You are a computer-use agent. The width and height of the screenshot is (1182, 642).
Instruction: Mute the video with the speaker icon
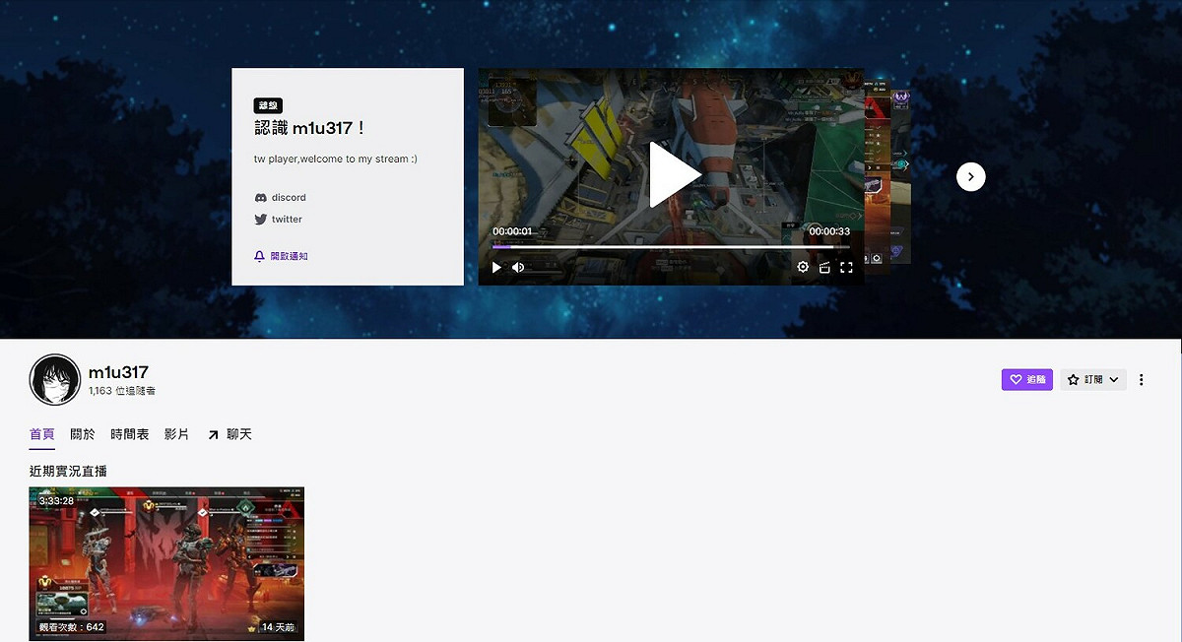518,267
